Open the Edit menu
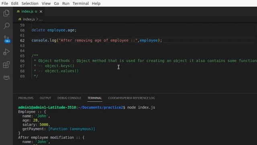Screen dimensions: 257x145 click(x=14, y=4)
